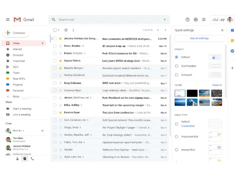This screenshot has width=238, height=179.
Task: Star the Ritesh, Priscilla email
Action: pos(60,53)
